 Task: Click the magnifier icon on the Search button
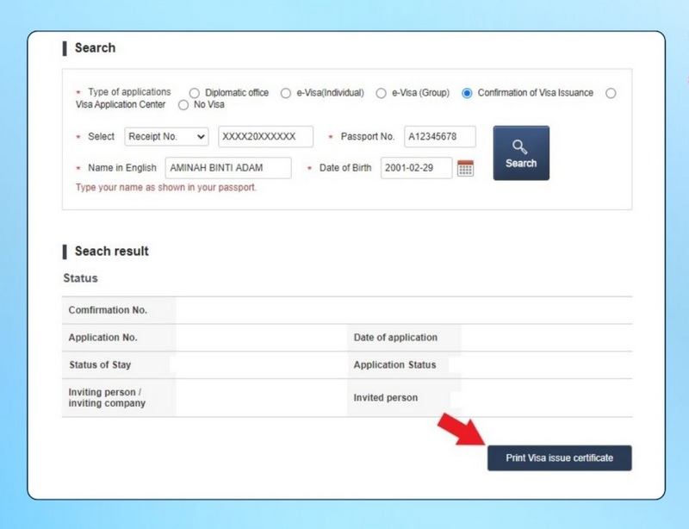click(x=520, y=145)
